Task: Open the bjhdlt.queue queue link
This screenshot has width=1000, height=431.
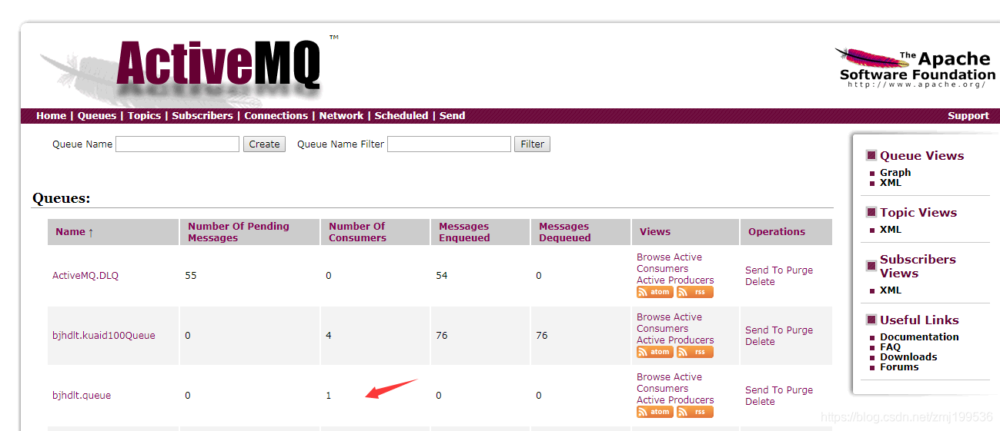Action: tap(82, 396)
